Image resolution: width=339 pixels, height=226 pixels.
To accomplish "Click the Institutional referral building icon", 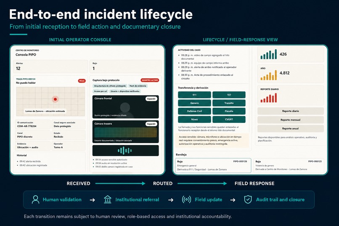I will coord(107,199).
